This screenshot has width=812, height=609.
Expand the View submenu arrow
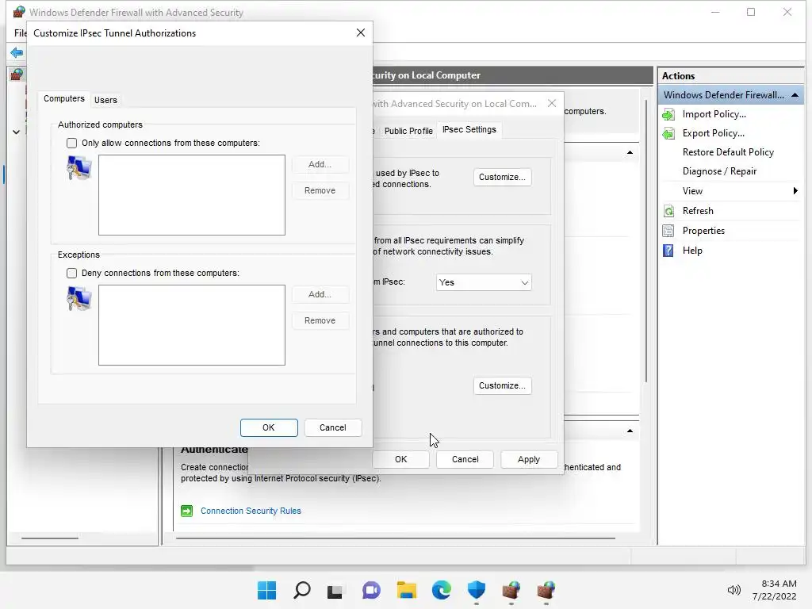pyautogui.click(x=795, y=190)
